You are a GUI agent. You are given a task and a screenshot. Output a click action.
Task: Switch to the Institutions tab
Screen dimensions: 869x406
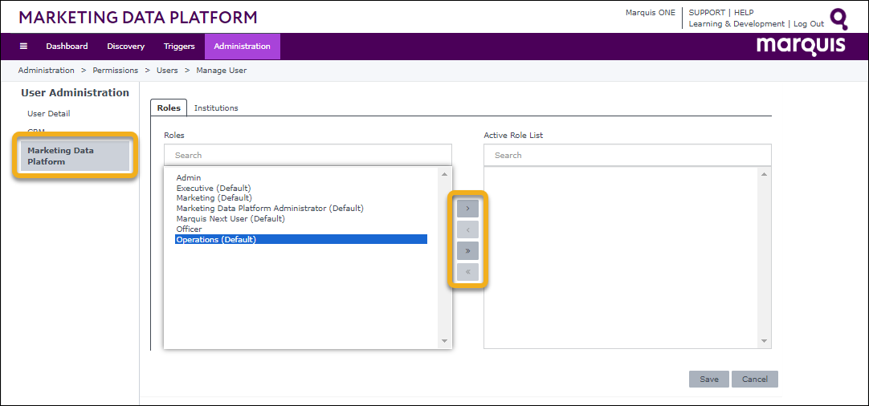(216, 108)
